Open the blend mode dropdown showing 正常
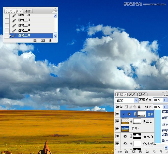The height and width of the screenshot is (154, 168). click(x=127, y=100)
